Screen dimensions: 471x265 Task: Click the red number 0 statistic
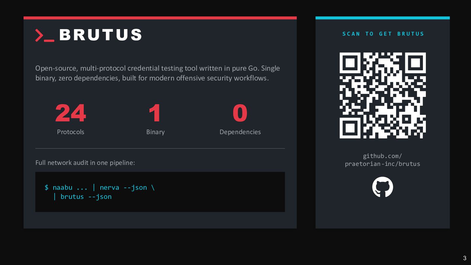(240, 113)
